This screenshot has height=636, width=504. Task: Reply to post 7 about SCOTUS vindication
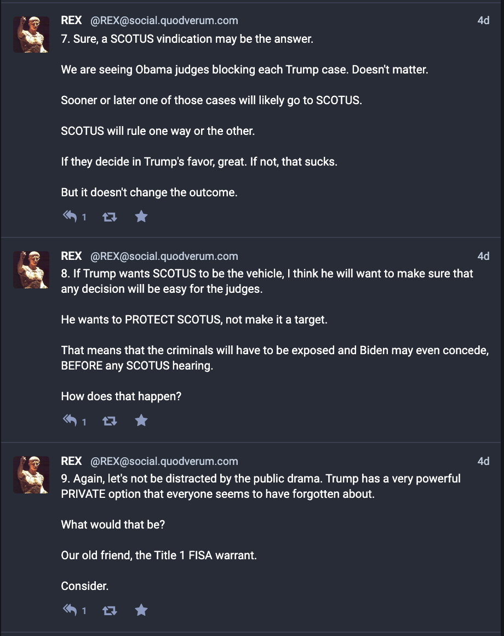(70, 217)
